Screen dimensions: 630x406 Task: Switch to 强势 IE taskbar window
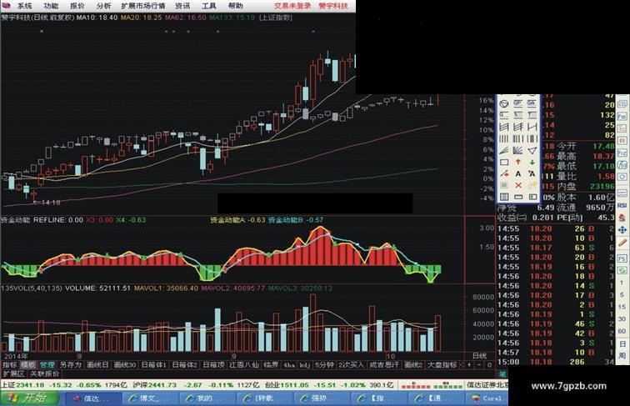(x=321, y=398)
